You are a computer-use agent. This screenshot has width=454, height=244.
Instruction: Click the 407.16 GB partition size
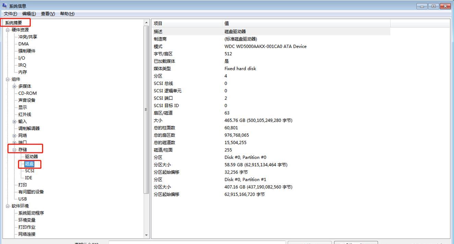click(258, 187)
